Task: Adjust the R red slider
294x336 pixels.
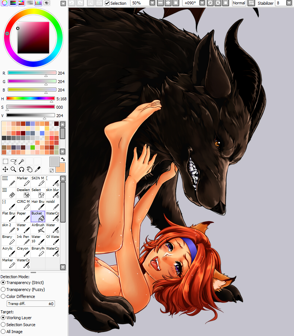Action: 32,73
